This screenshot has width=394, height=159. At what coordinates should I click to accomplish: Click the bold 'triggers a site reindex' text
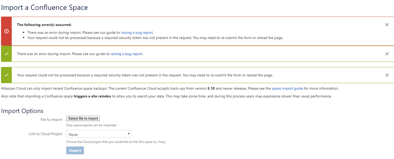(92, 96)
